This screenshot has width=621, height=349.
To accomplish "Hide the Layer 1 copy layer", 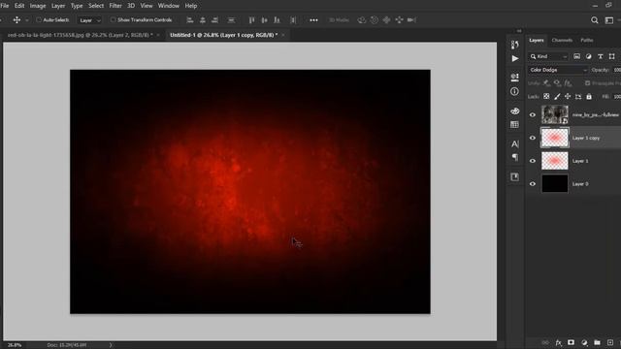I will click(x=533, y=138).
